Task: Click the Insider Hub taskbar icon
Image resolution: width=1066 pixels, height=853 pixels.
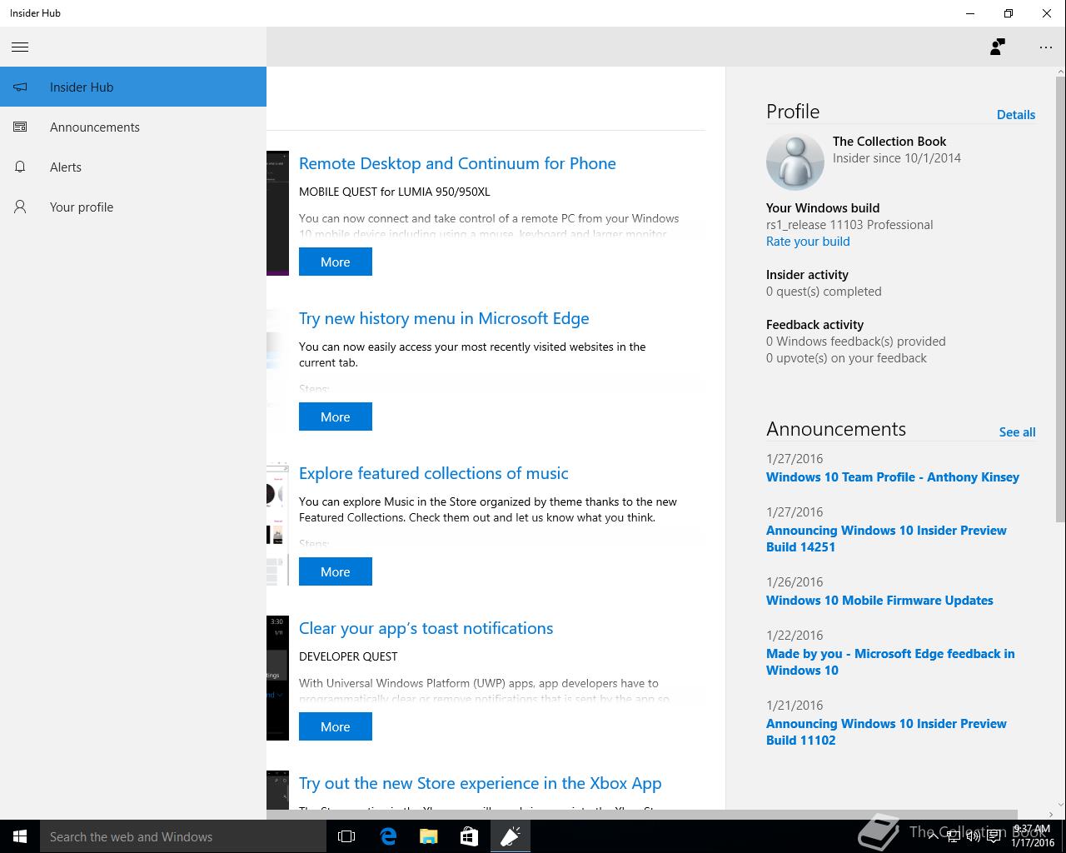Action: coord(510,836)
